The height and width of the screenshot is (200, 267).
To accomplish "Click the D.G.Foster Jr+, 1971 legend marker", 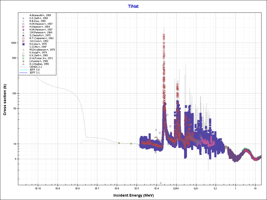I will (23, 58).
